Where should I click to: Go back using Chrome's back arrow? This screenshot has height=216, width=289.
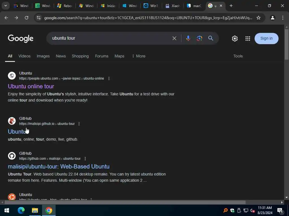click(6, 18)
